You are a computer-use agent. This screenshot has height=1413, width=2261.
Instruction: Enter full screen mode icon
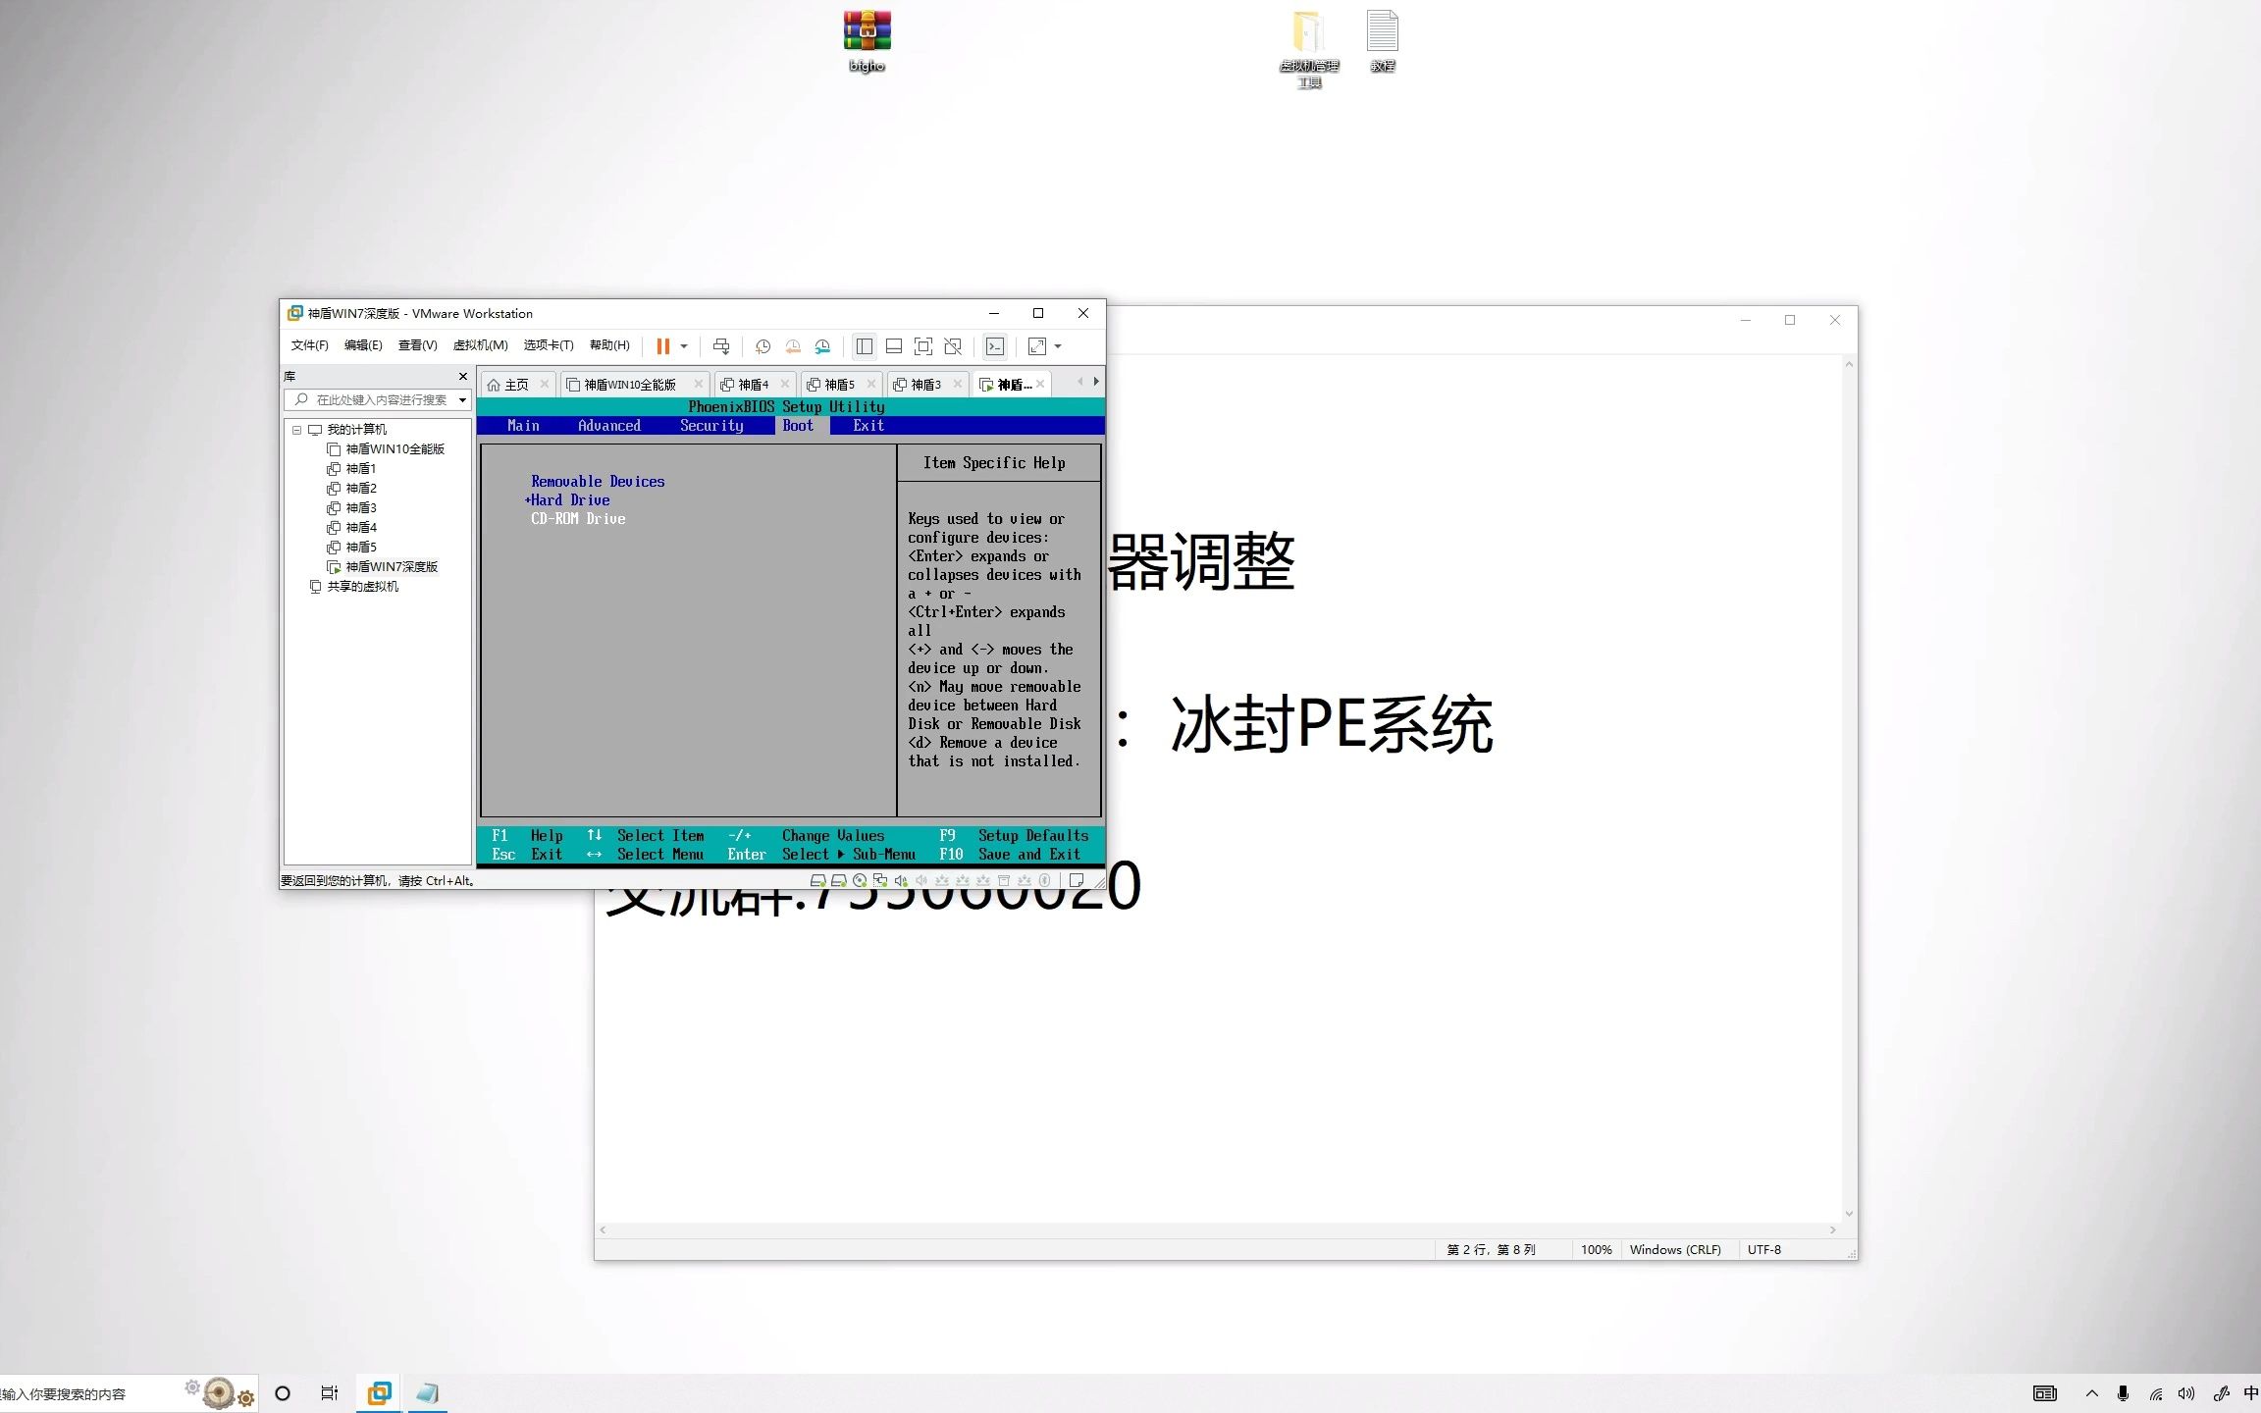coord(923,346)
